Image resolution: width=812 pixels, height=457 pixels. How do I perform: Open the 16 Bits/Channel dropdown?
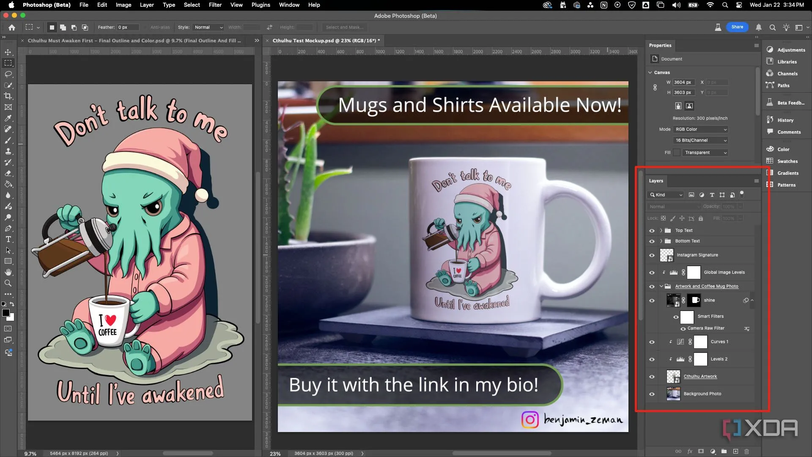[x=701, y=140]
